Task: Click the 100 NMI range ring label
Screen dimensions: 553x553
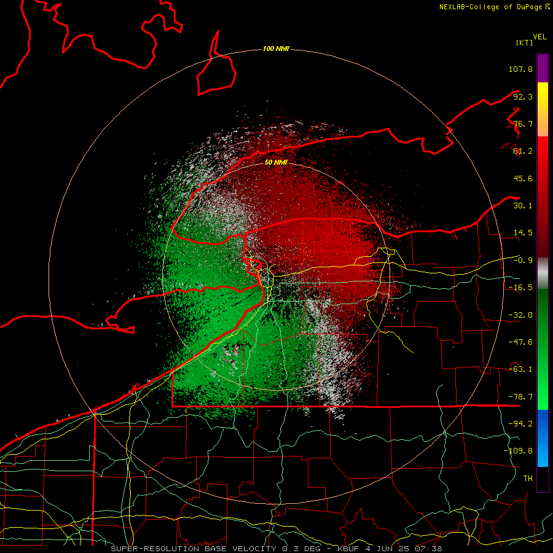Action: (276, 49)
